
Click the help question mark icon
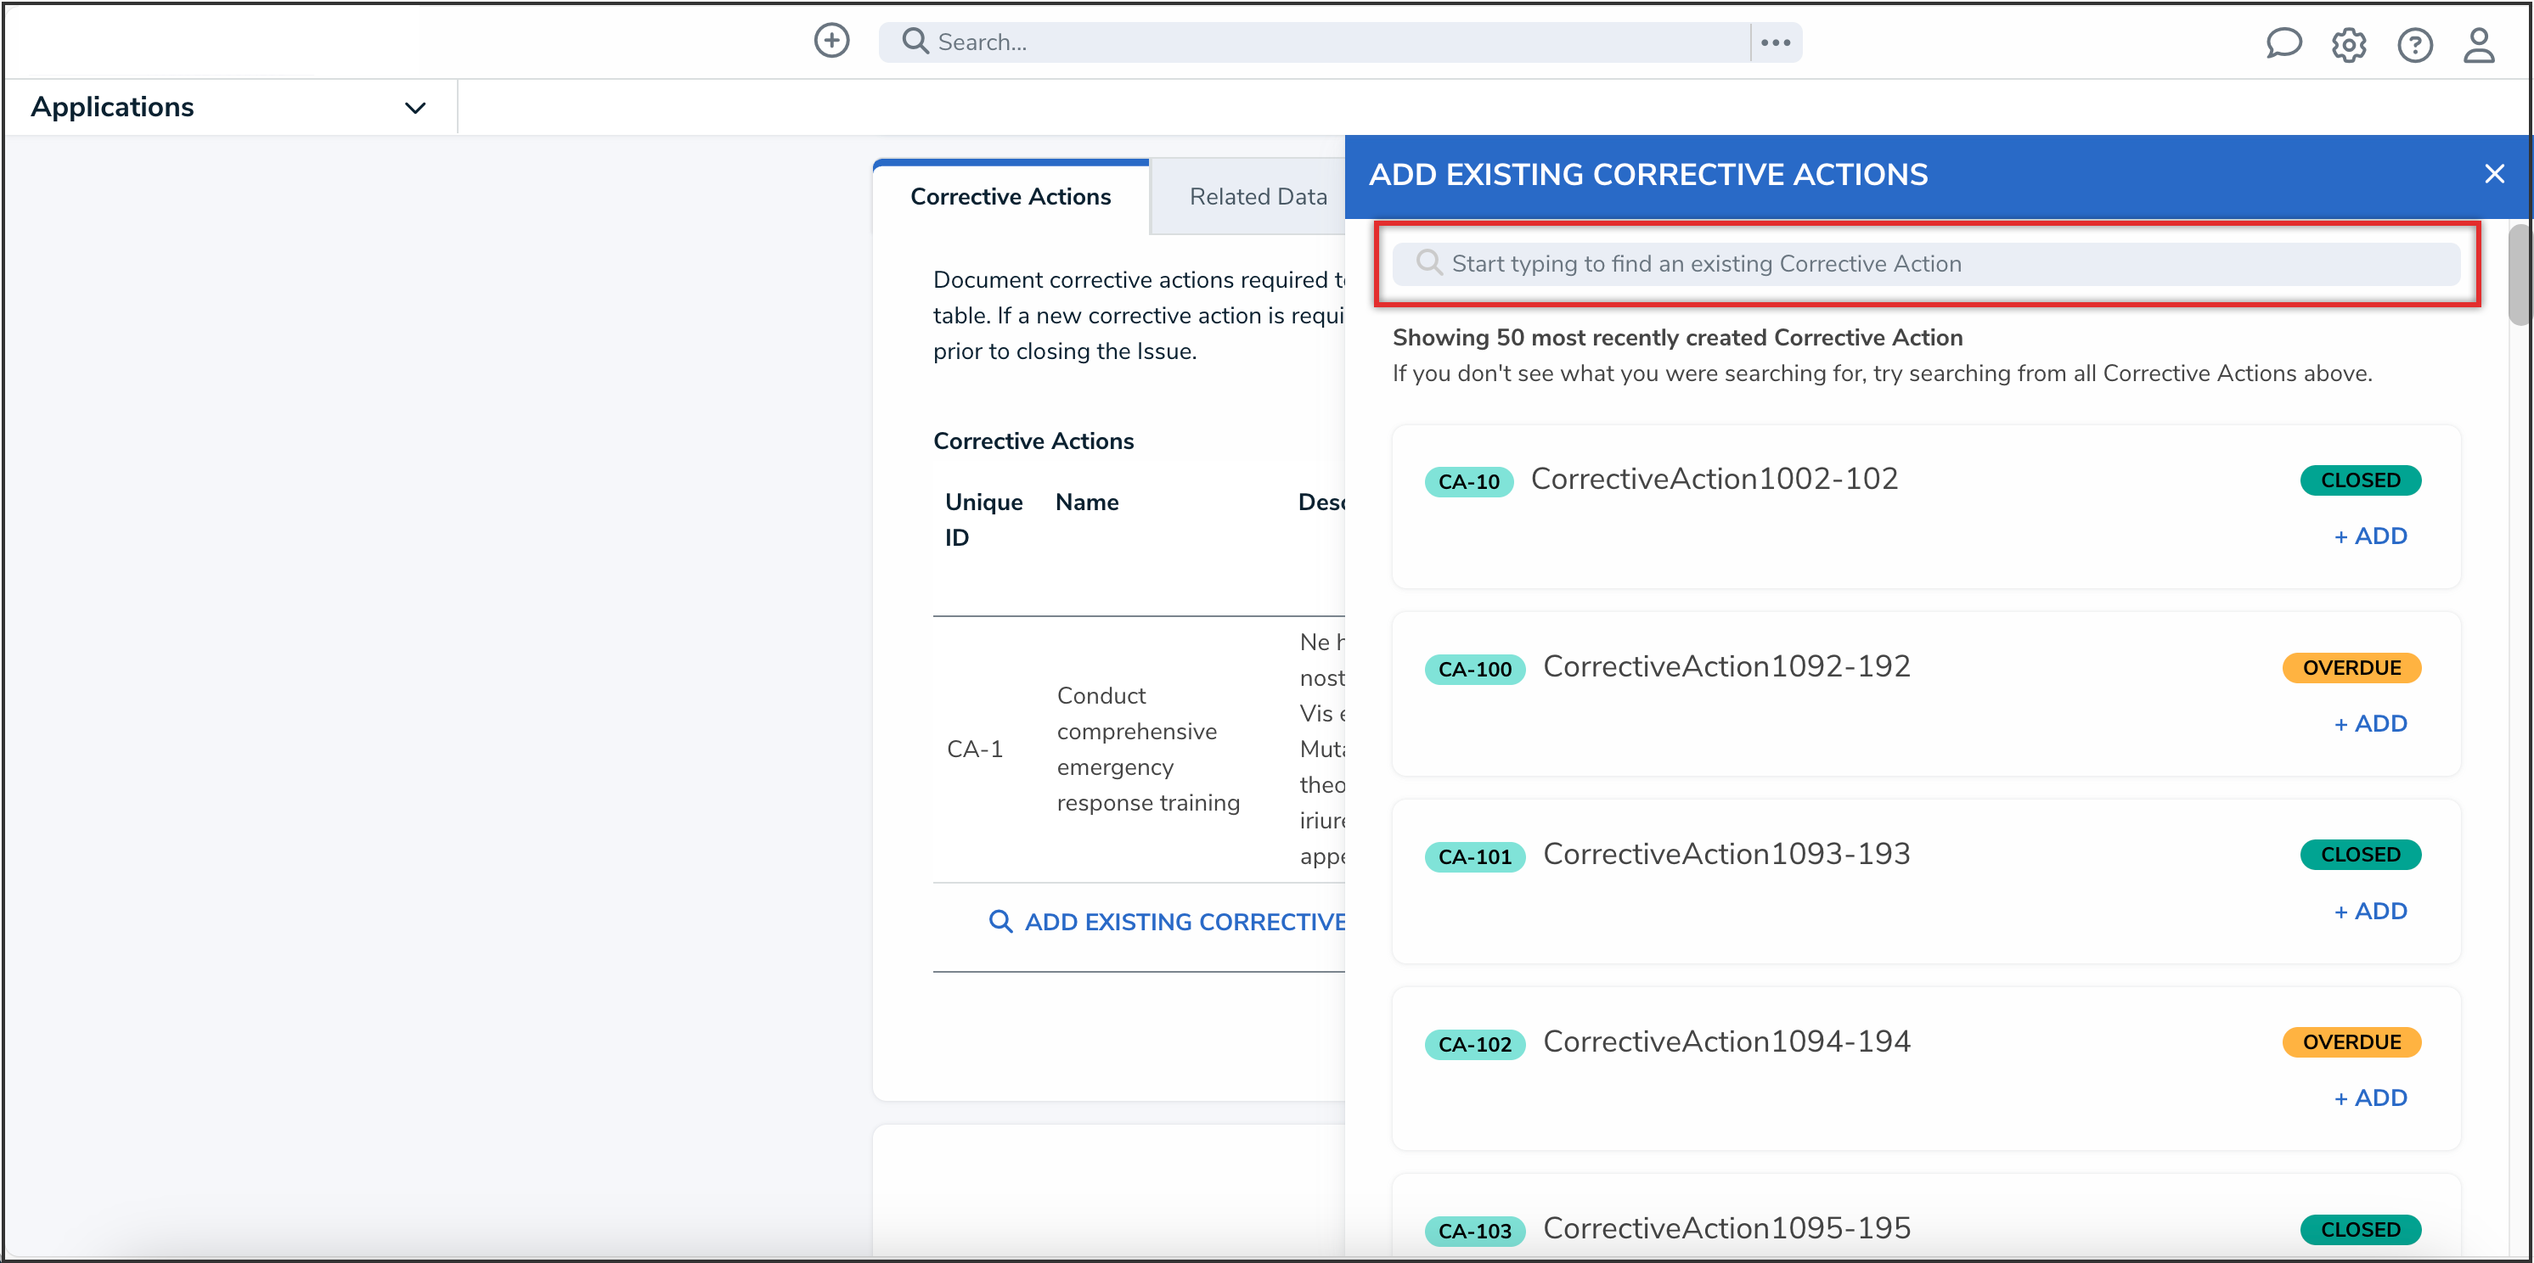[2414, 44]
